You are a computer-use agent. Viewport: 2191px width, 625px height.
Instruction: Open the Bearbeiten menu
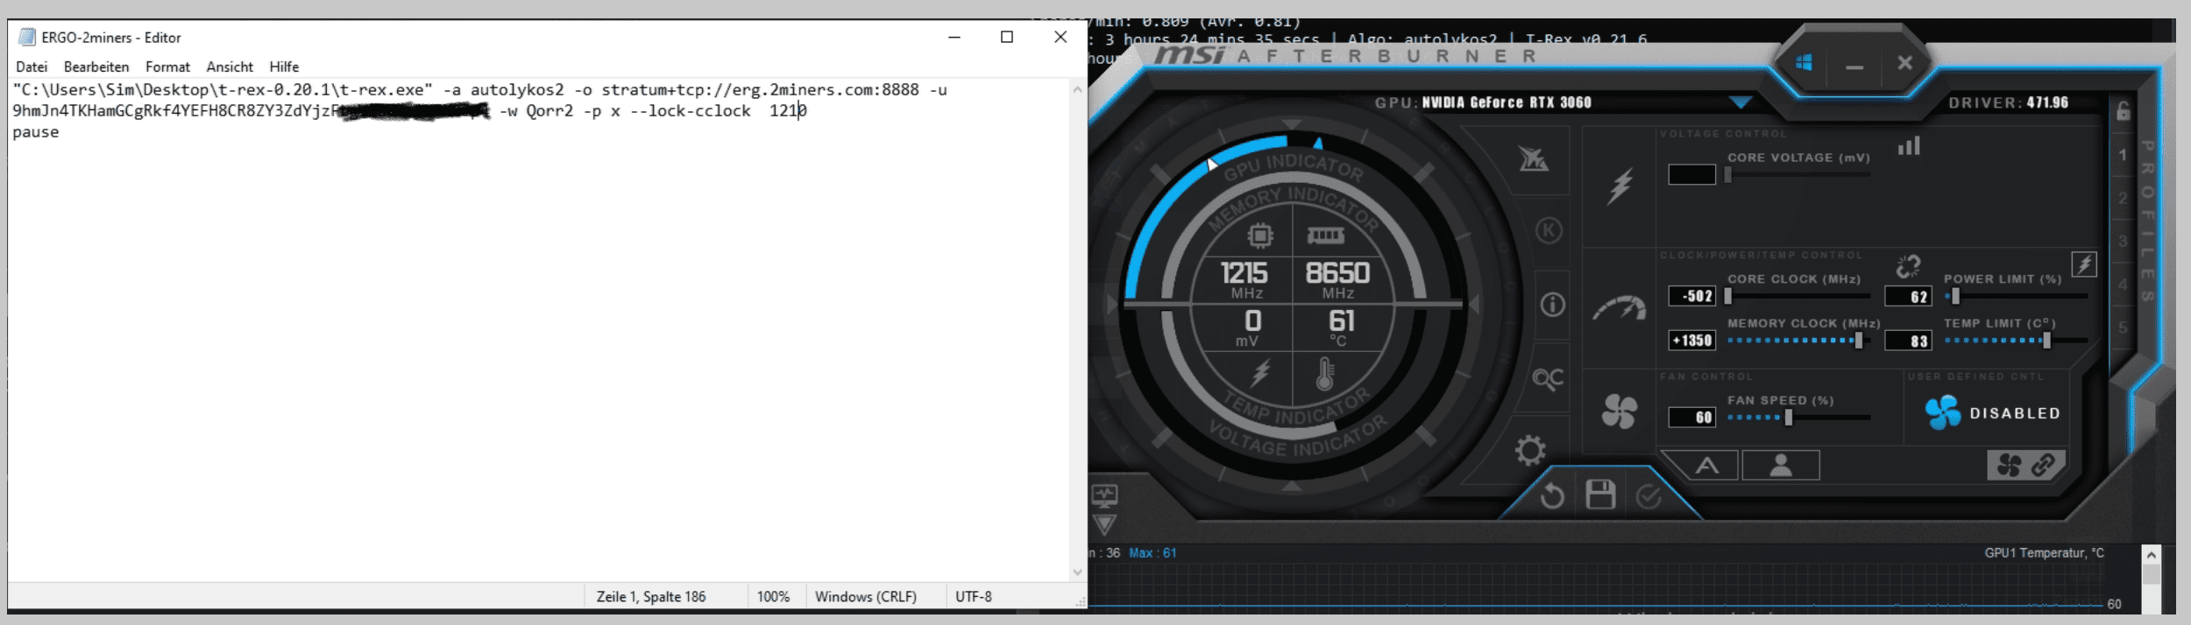coord(96,67)
